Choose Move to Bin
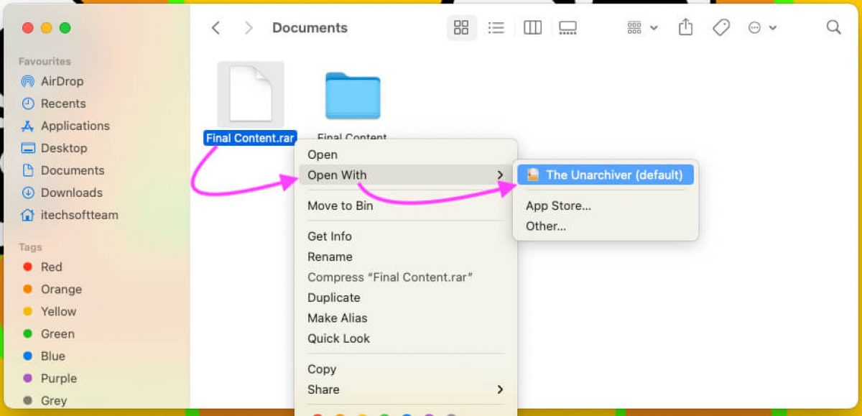Viewport: 862px width, 416px height. tap(340, 205)
